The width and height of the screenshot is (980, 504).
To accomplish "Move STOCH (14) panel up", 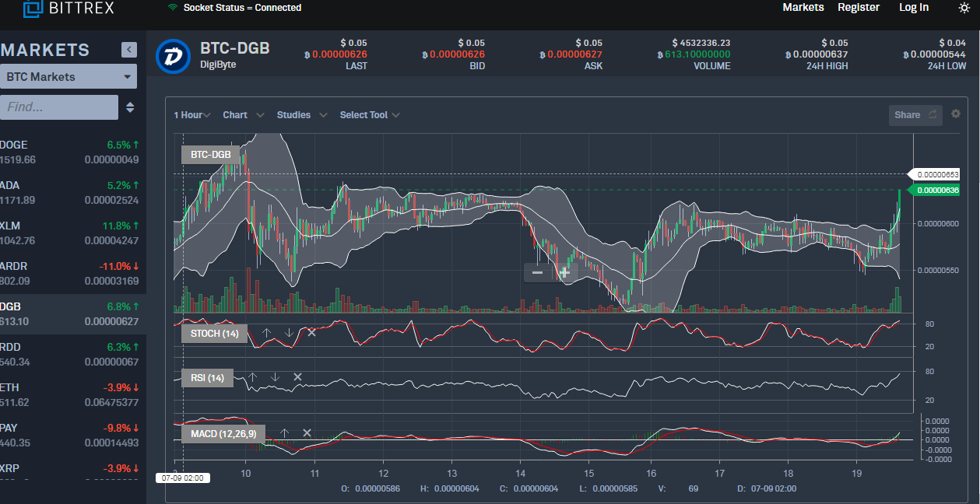I will coord(266,332).
